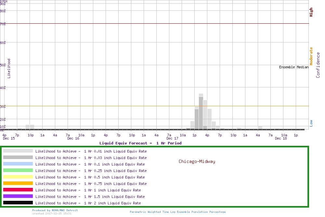
Task: Select the red 1 inch legend swatch
Action: pos(18,190)
